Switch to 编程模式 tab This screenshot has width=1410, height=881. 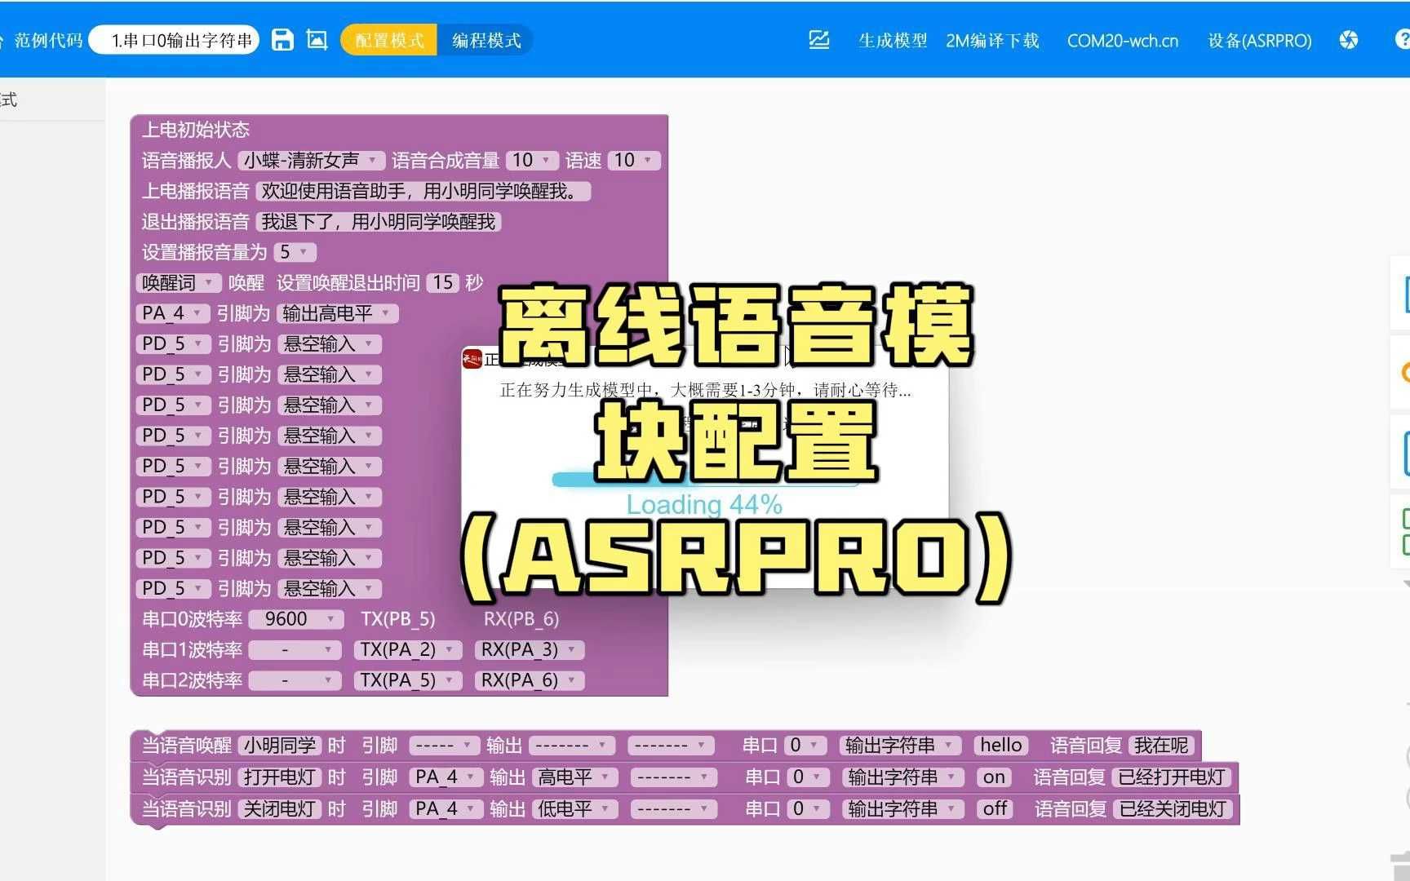(486, 40)
